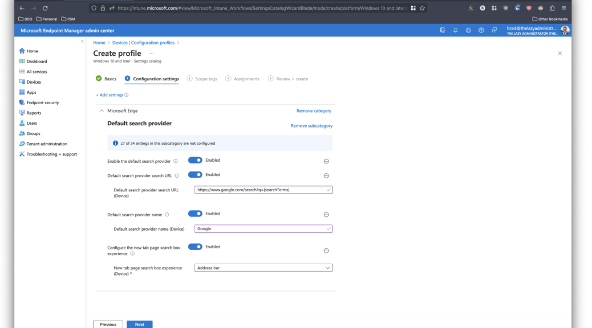The width and height of the screenshot is (592, 328).
Task: Remove new tab page search box setting
Action: [x=326, y=251]
